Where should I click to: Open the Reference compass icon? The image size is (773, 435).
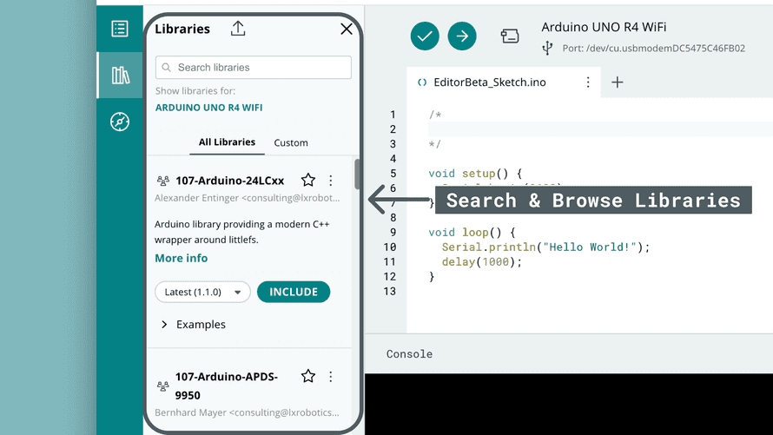click(120, 122)
